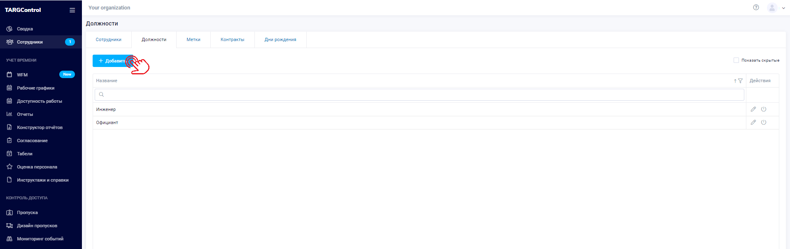Image resolution: width=790 pixels, height=249 pixels.
Task: Click the Your organization title
Action: [109, 8]
